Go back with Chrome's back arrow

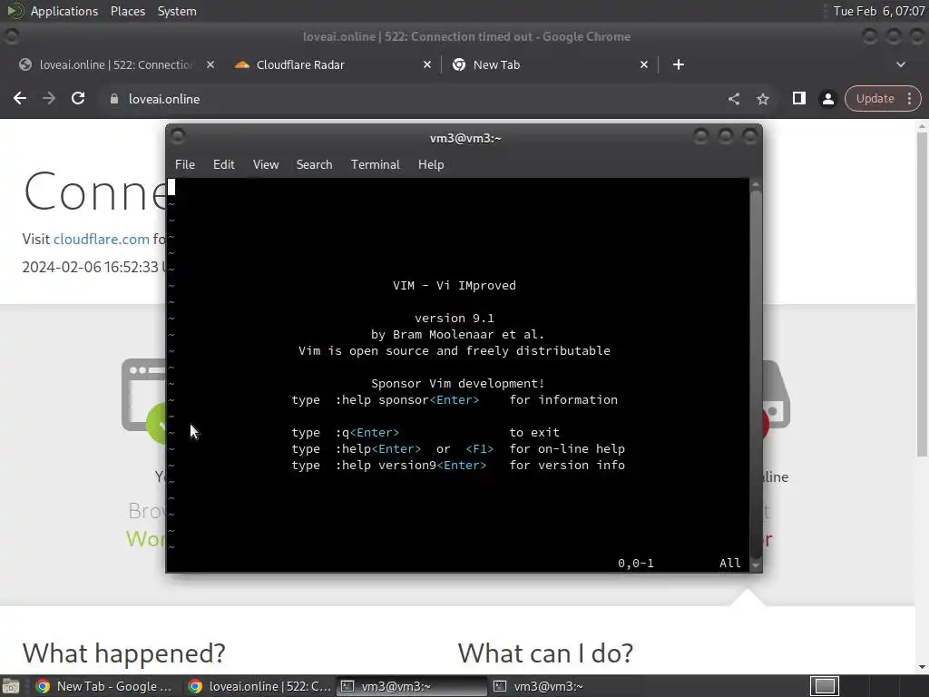click(x=20, y=98)
